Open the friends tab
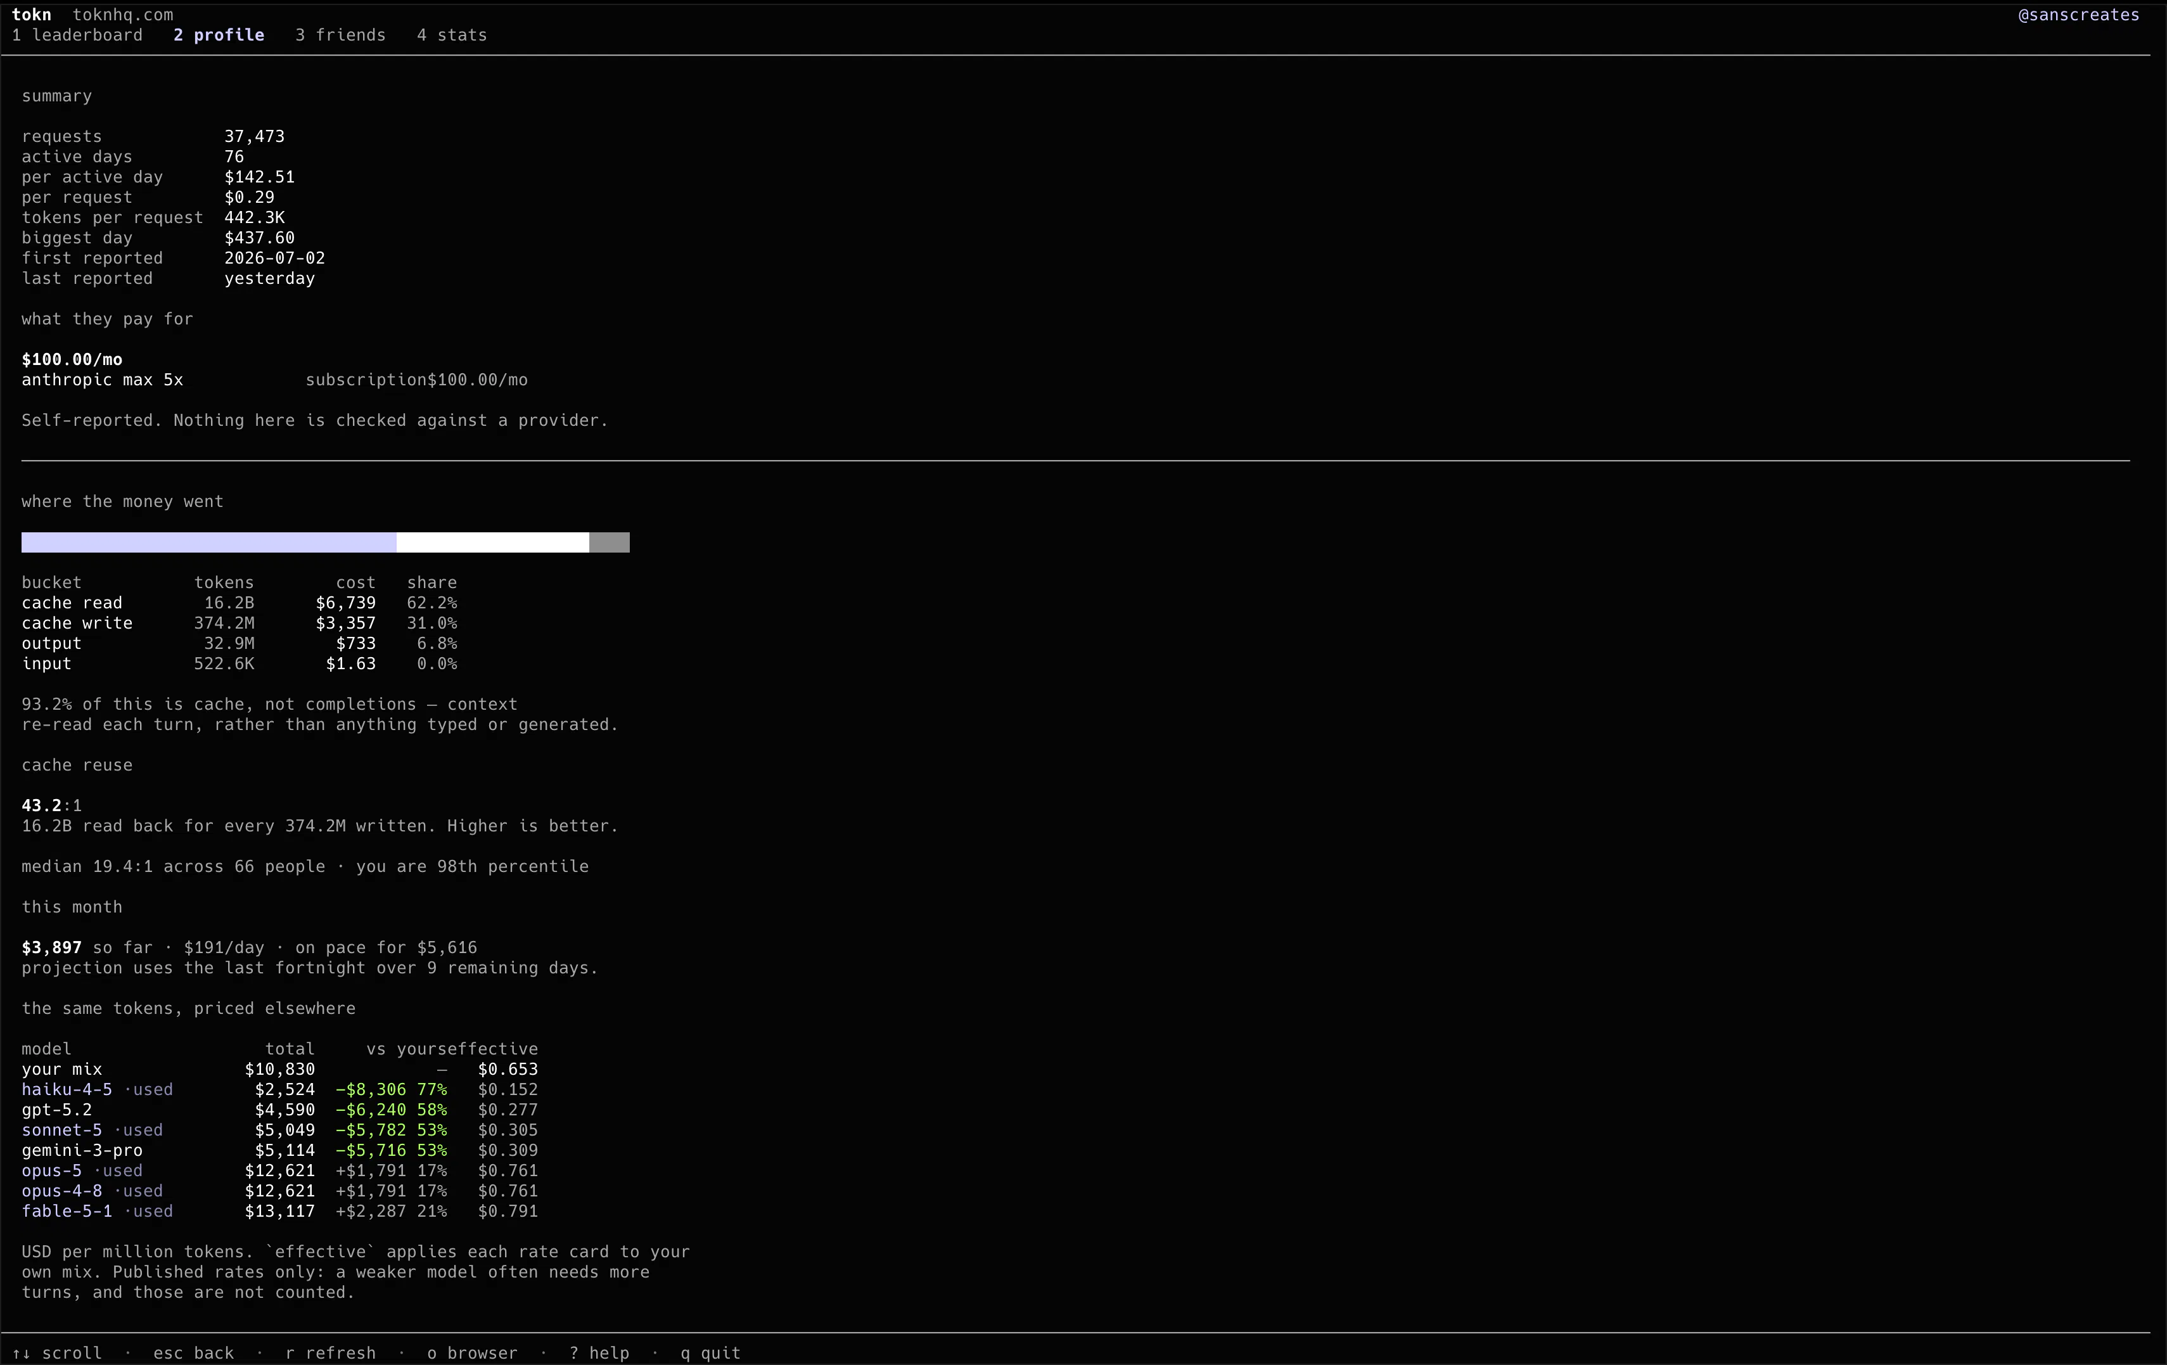Image resolution: width=2167 pixels, height=1365 pixels. (340, 35)
